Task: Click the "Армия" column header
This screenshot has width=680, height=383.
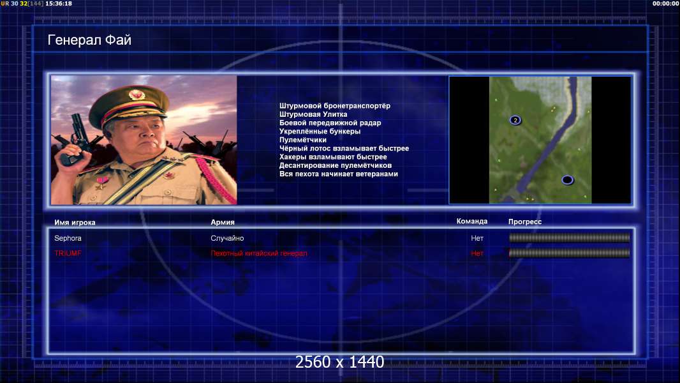Action: point(223,222)
